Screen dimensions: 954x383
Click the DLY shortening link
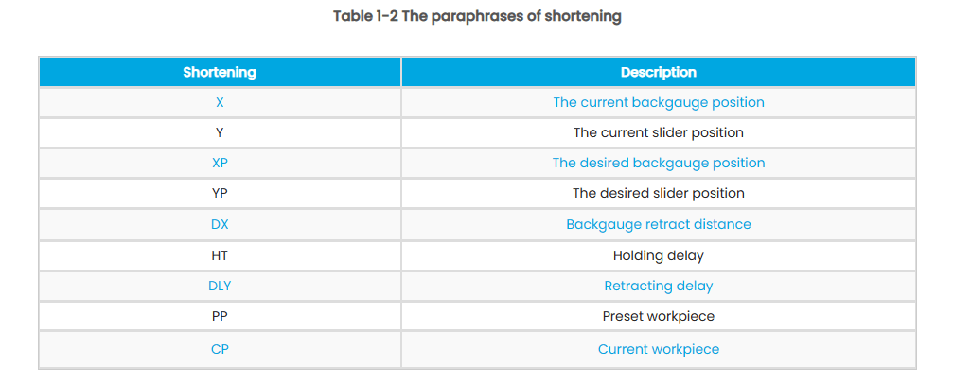pos(220,286)
